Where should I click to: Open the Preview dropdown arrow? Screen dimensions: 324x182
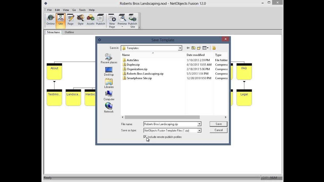coord(122,27)
